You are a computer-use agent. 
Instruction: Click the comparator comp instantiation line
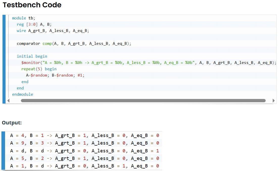(74, 44)
